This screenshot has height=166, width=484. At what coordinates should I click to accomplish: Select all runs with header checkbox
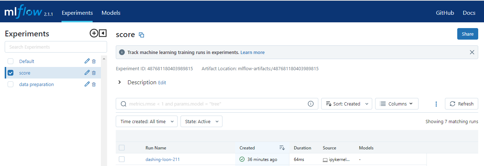pyautogui.click(x=122, y=148)
